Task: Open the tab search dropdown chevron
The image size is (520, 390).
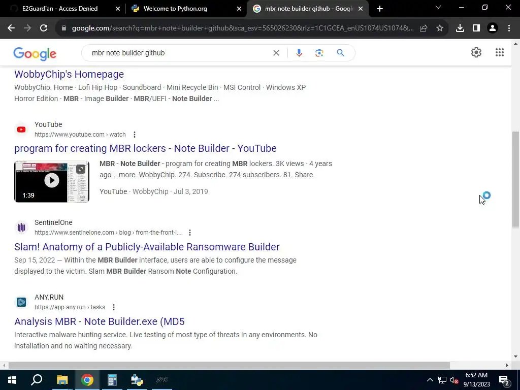Action: (438, 8)
